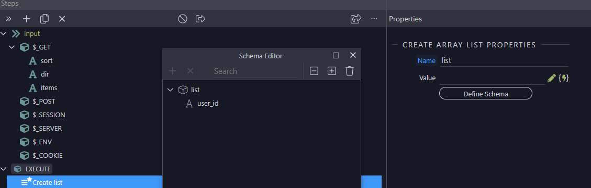591x188 pixels.
Task: Collapse the EXECUTE section chevron
Action: click(x=4, y=169)
